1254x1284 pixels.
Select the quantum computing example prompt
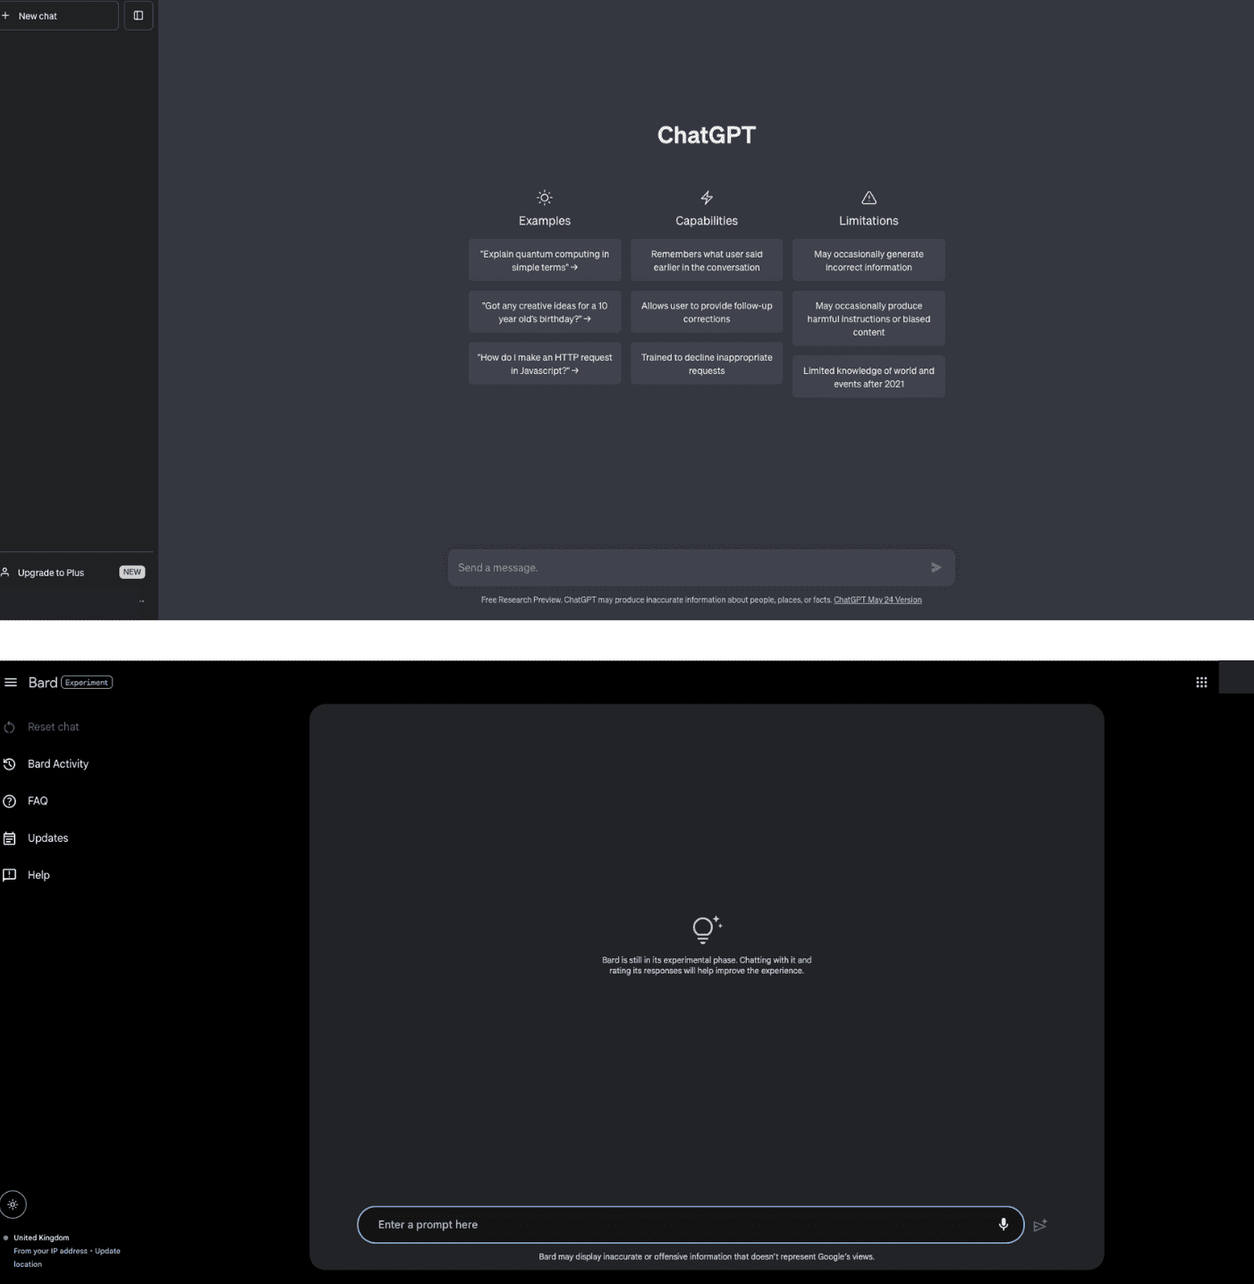pyautogui.click(x=544, y=259)
